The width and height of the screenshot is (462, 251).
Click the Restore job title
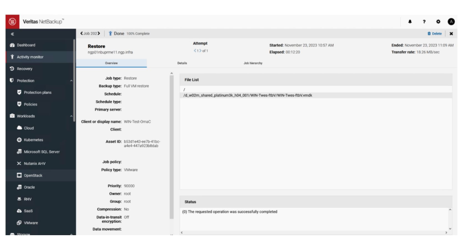tap(97, 46)
